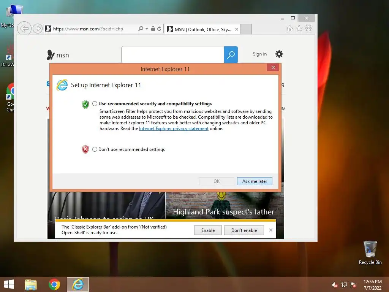Select Don't use recommended settings radio
Image resolution: width=389 pixels, height=292 pixels.
click(x=95, y=149)
